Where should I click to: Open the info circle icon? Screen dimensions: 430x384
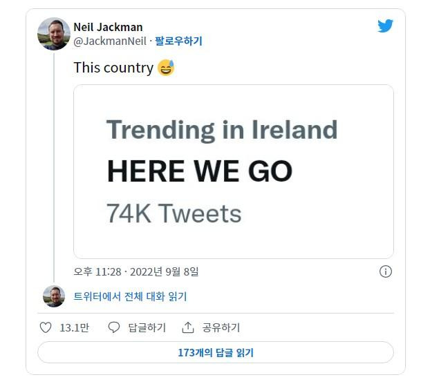tap(386, 271)
